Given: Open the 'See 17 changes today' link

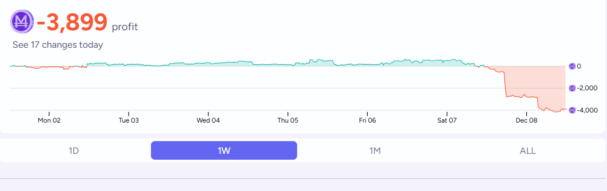Looking at the screenshot, I should coord(58,45).
